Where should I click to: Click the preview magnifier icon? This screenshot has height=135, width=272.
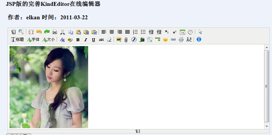point(21,32)
